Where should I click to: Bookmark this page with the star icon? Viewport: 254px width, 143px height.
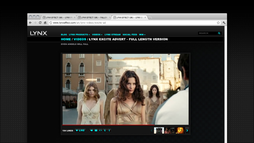[x=218, y=23]
